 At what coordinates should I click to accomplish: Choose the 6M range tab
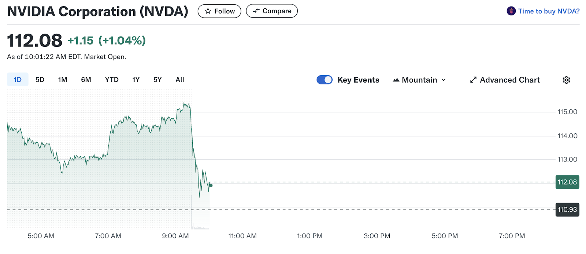click(x=86, y=80)
